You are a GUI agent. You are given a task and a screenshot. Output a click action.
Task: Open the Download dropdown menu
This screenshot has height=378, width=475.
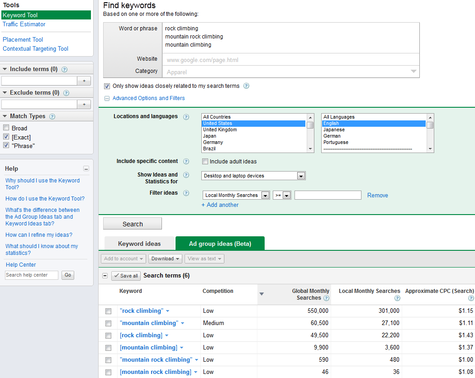165,258
